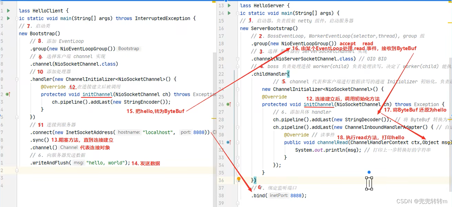Click initChannel method name in HelloClient
452x207 pixels.
(x=97, y=94)
